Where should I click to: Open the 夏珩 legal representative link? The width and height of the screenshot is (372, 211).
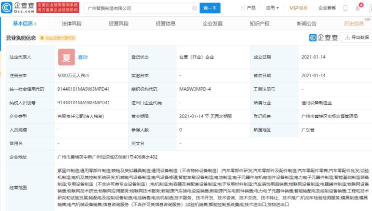click(83, 57)
